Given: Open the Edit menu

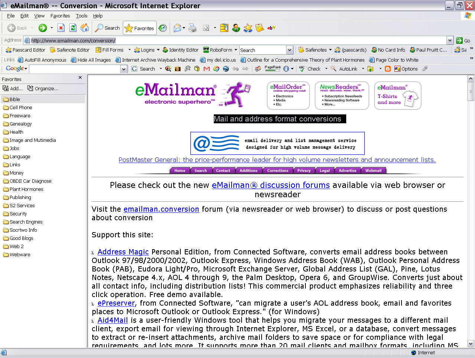Looking at the screenshot, I should click(x=24, y=16).
